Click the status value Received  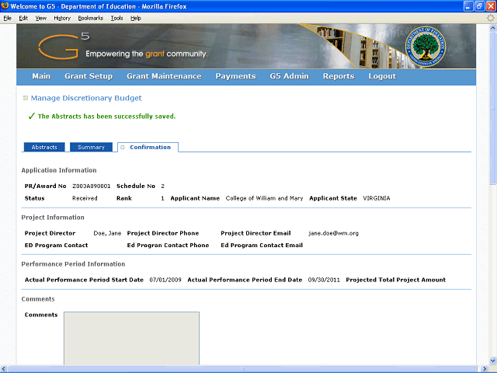click(85, 198)
